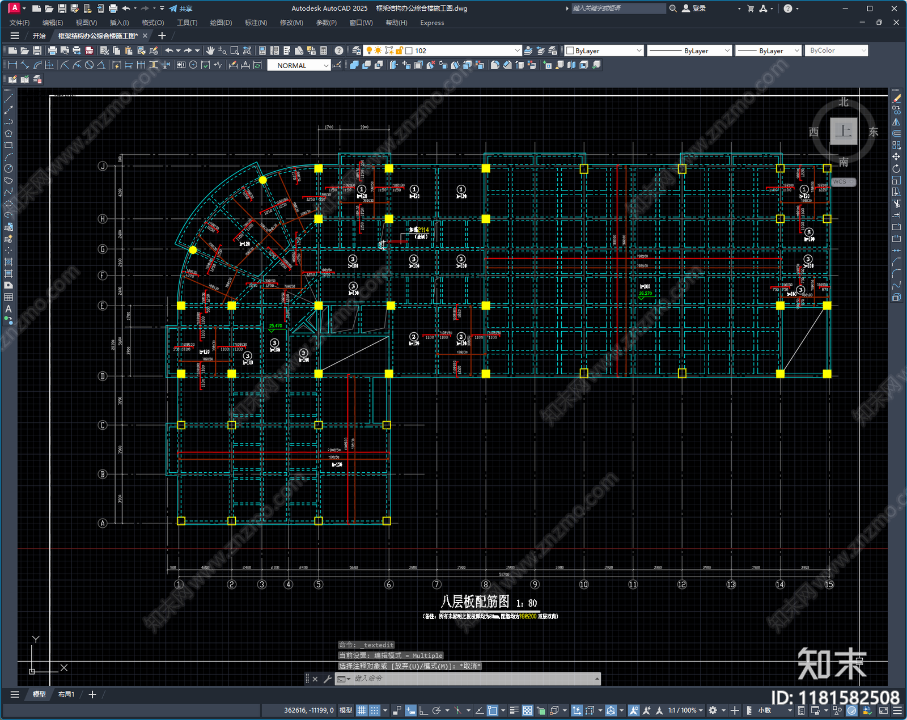Toggle polar tracking in status bar
This screenshot has height=720, width=907.
click(436, 710)
